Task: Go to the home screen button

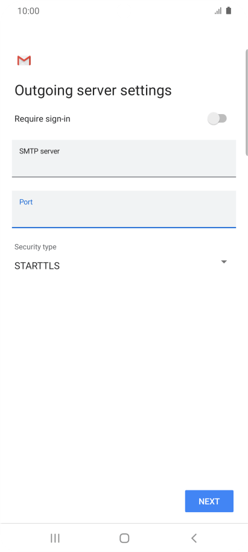Action: [124, 538]
